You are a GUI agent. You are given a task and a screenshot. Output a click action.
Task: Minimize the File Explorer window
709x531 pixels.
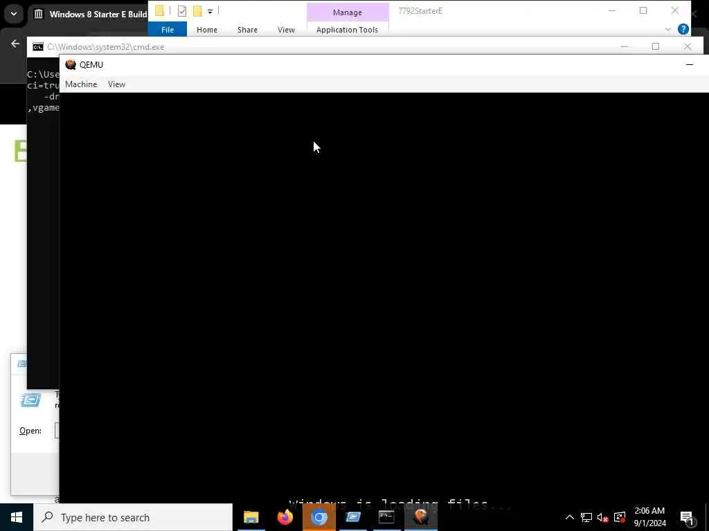[x=612, y=11]
